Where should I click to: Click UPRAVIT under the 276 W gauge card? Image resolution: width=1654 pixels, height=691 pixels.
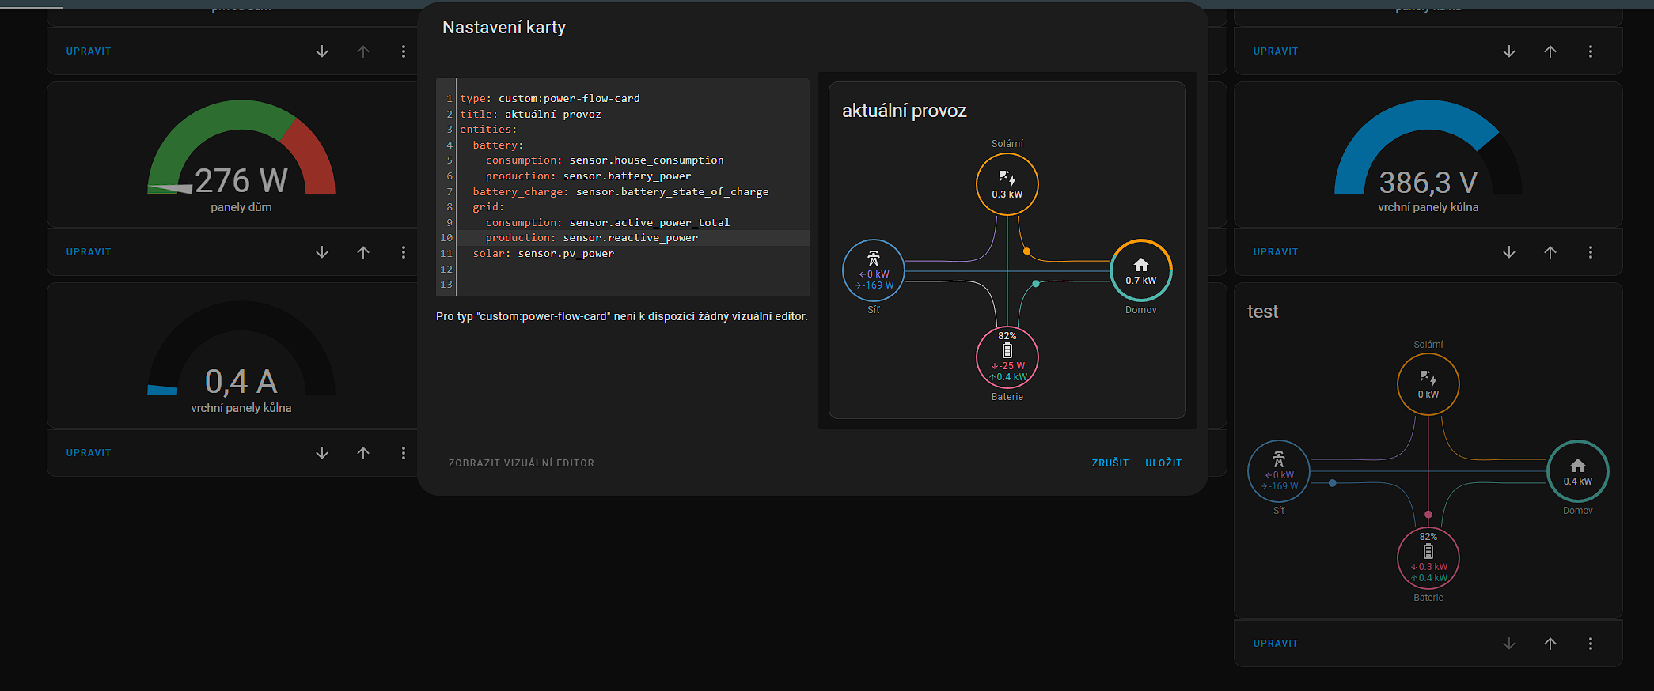pyautogui.click(x=89, y=252)
